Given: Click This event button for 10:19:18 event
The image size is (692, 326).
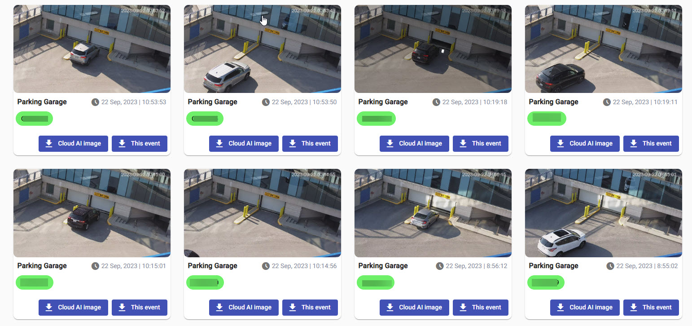Looking at the screenshot, I should point(481,144).
